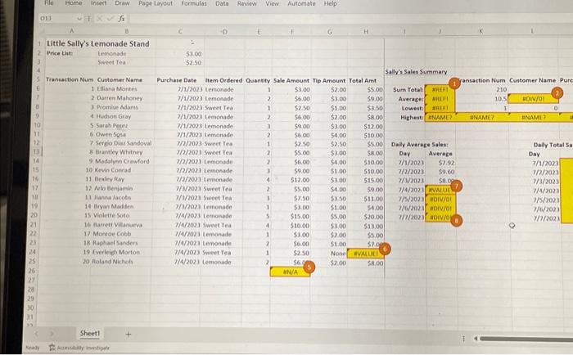This screenshot has width=573, height=355.
Task: Select the #REF! cell beside Sum Total
Action: pyautogui.click(x=440, y=89)
